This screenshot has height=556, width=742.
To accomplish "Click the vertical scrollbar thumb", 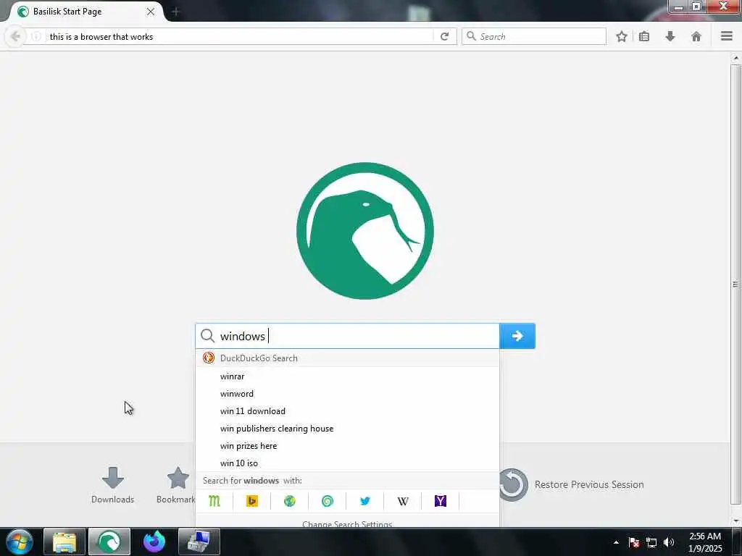I will click(x=735, y=284).
